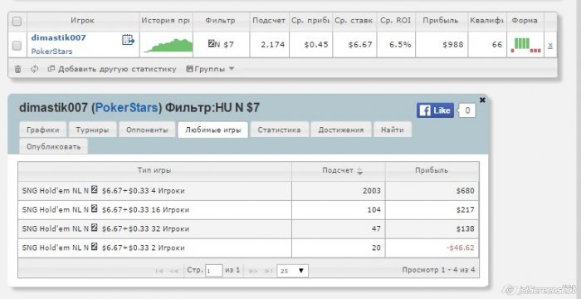This screenshot has width=581, height=299.
Task: Open the rows-per-page 25 dropdown
Action: coord(292,271)
